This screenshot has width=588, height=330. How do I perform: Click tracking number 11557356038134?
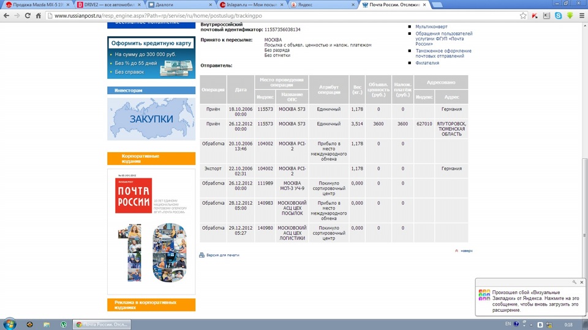tap(282, 29)
